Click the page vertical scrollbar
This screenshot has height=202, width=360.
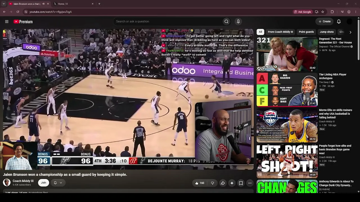point(358,39)
